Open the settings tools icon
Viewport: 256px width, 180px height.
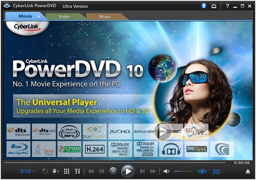[x=77, y=171]
